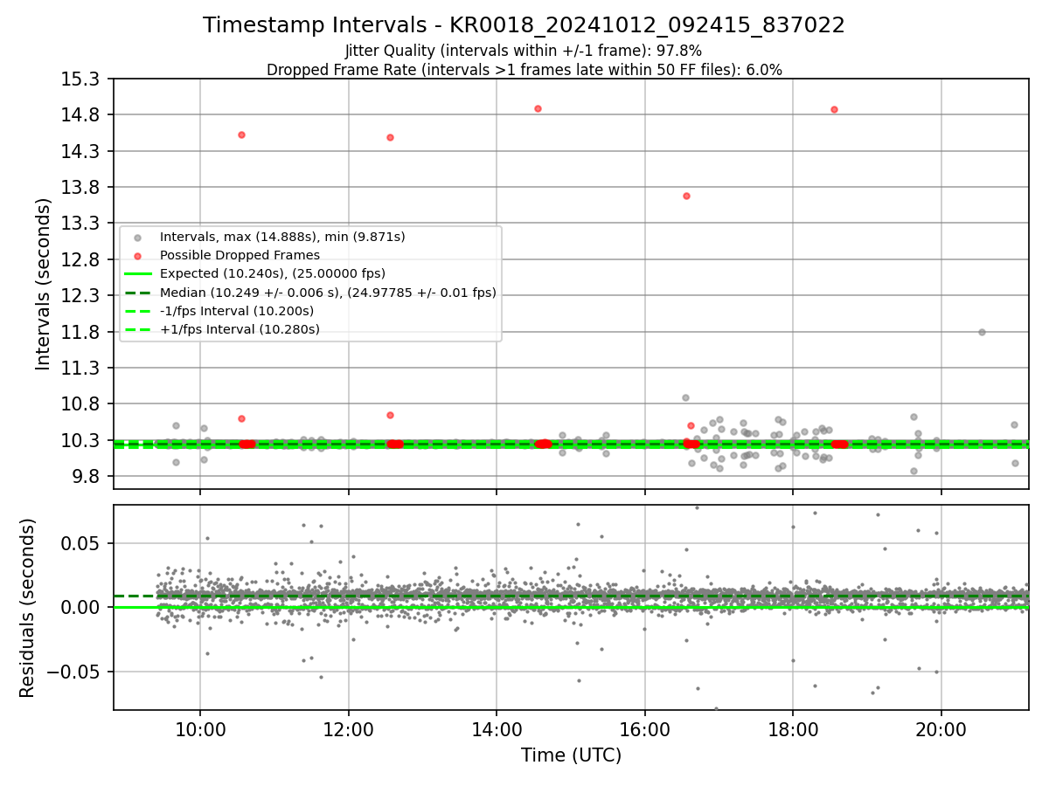Click the gray point near 10.9s at 16:30
This screenshot has width=1049, height=786.
685,397
